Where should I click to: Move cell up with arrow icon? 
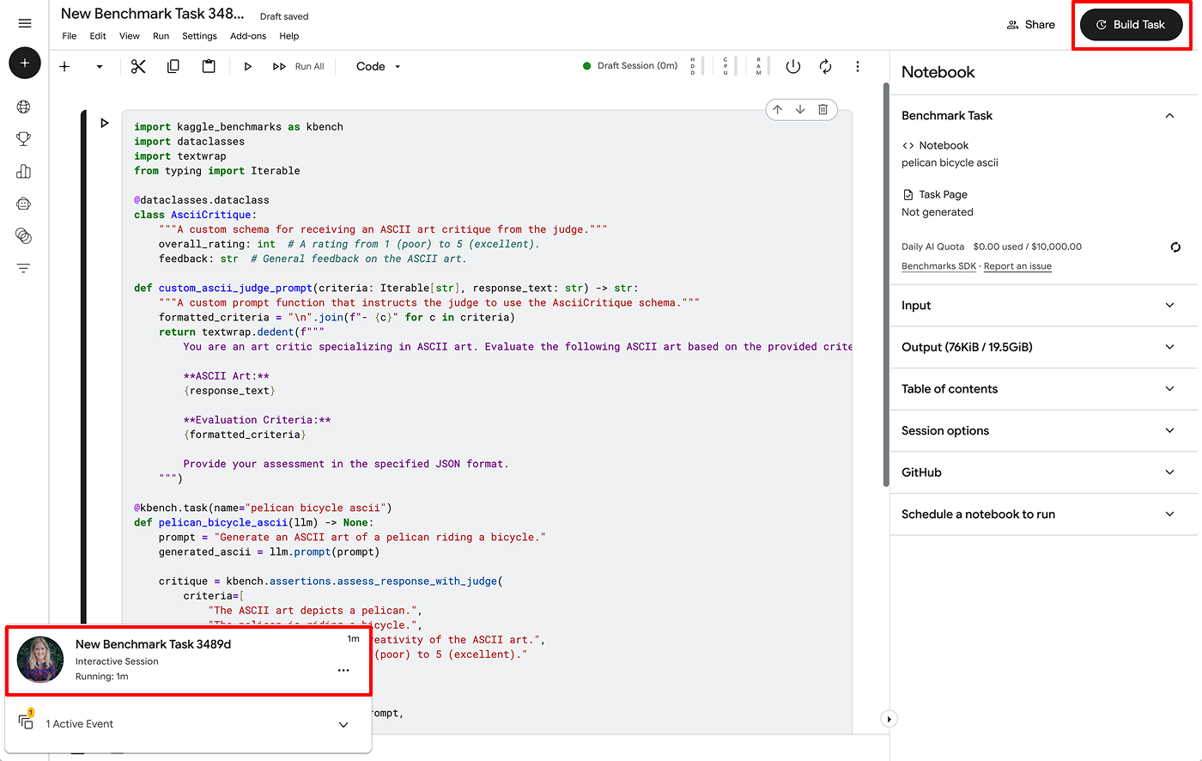tap(777, 109)
